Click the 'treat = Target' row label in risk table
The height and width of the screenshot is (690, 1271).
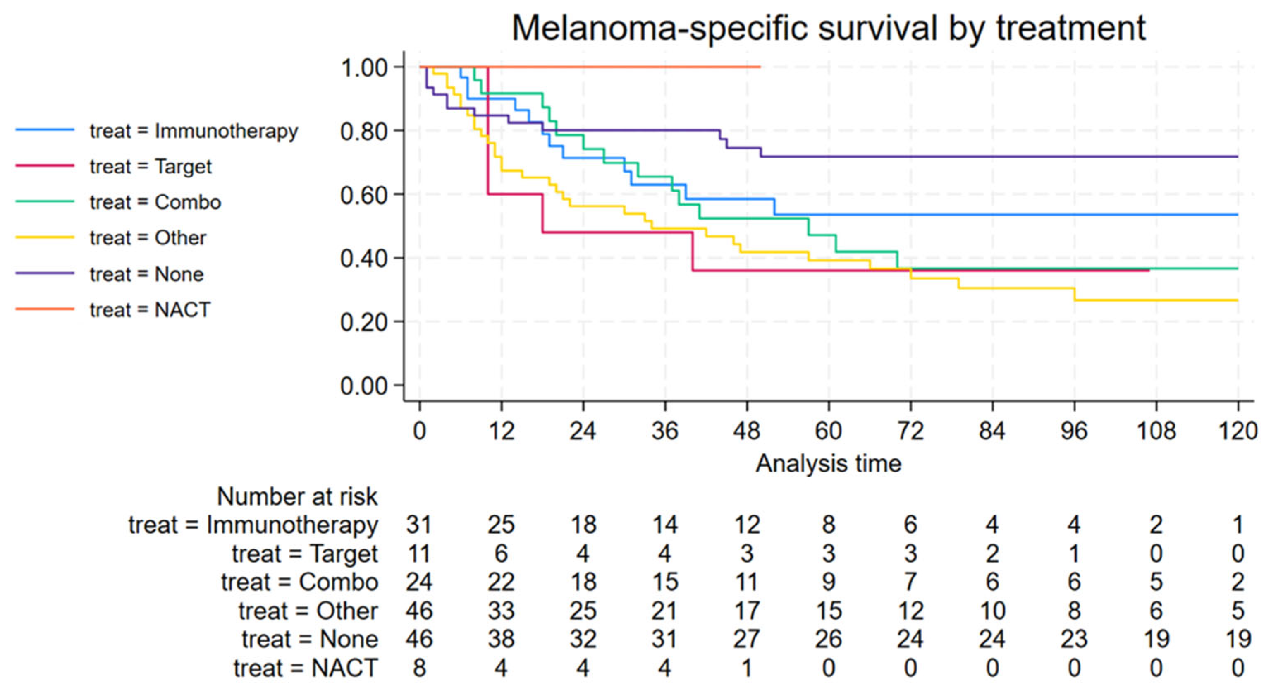[305, 554]
